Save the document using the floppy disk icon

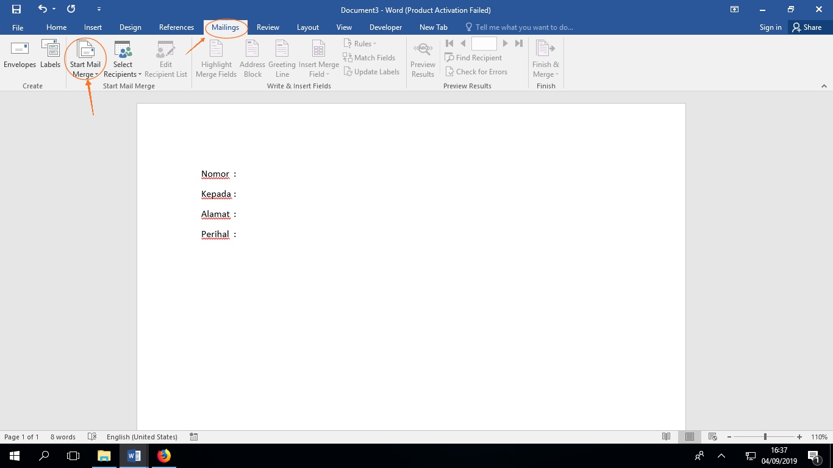click(x=16, y=9)
